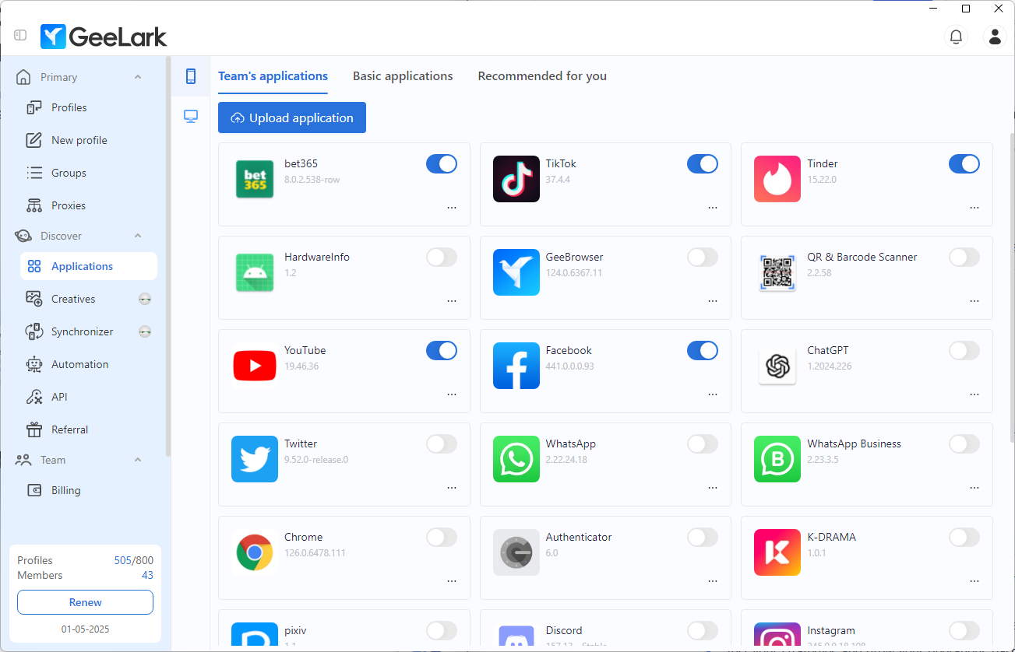Click the TikTok app icon
This screenshot has width=1015, height=652.
(x=516, y=179)
